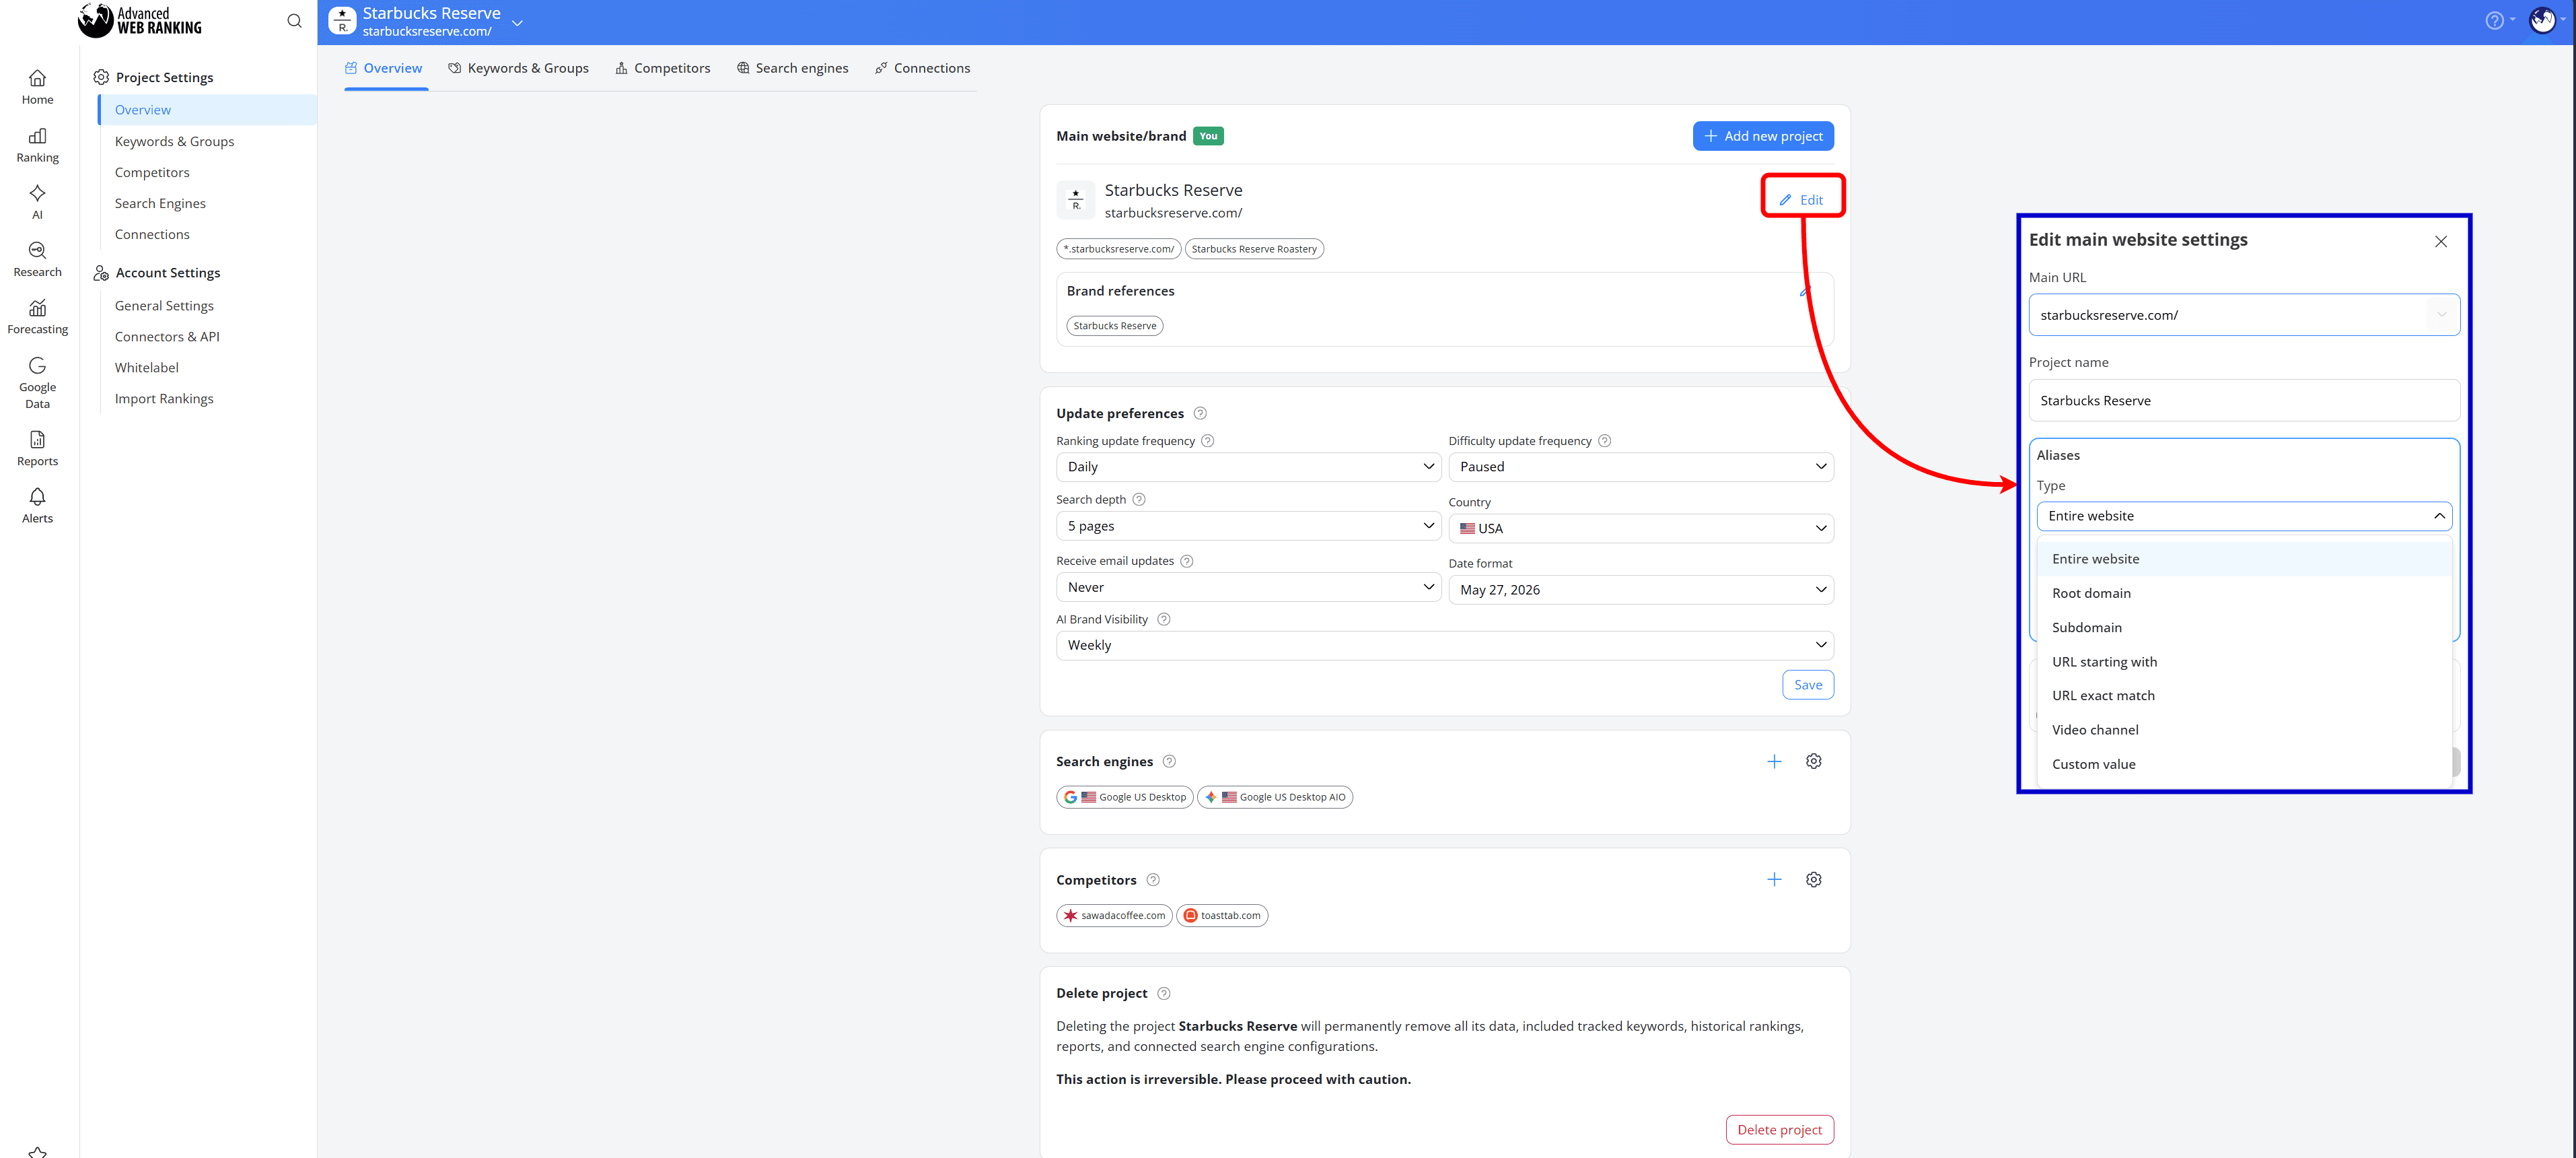Viewport: 2576px width, 1158px height.
Task: Click the Delete project button
Action: tap(1779, 1130)
